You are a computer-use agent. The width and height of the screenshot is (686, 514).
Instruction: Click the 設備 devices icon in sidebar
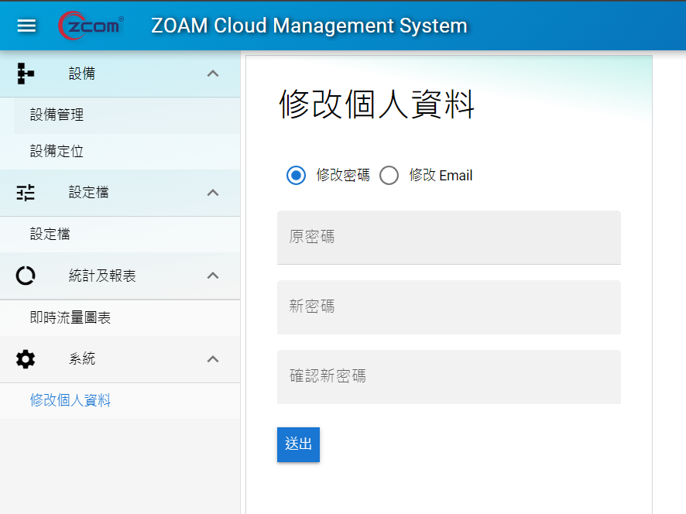tap(25, 73)
